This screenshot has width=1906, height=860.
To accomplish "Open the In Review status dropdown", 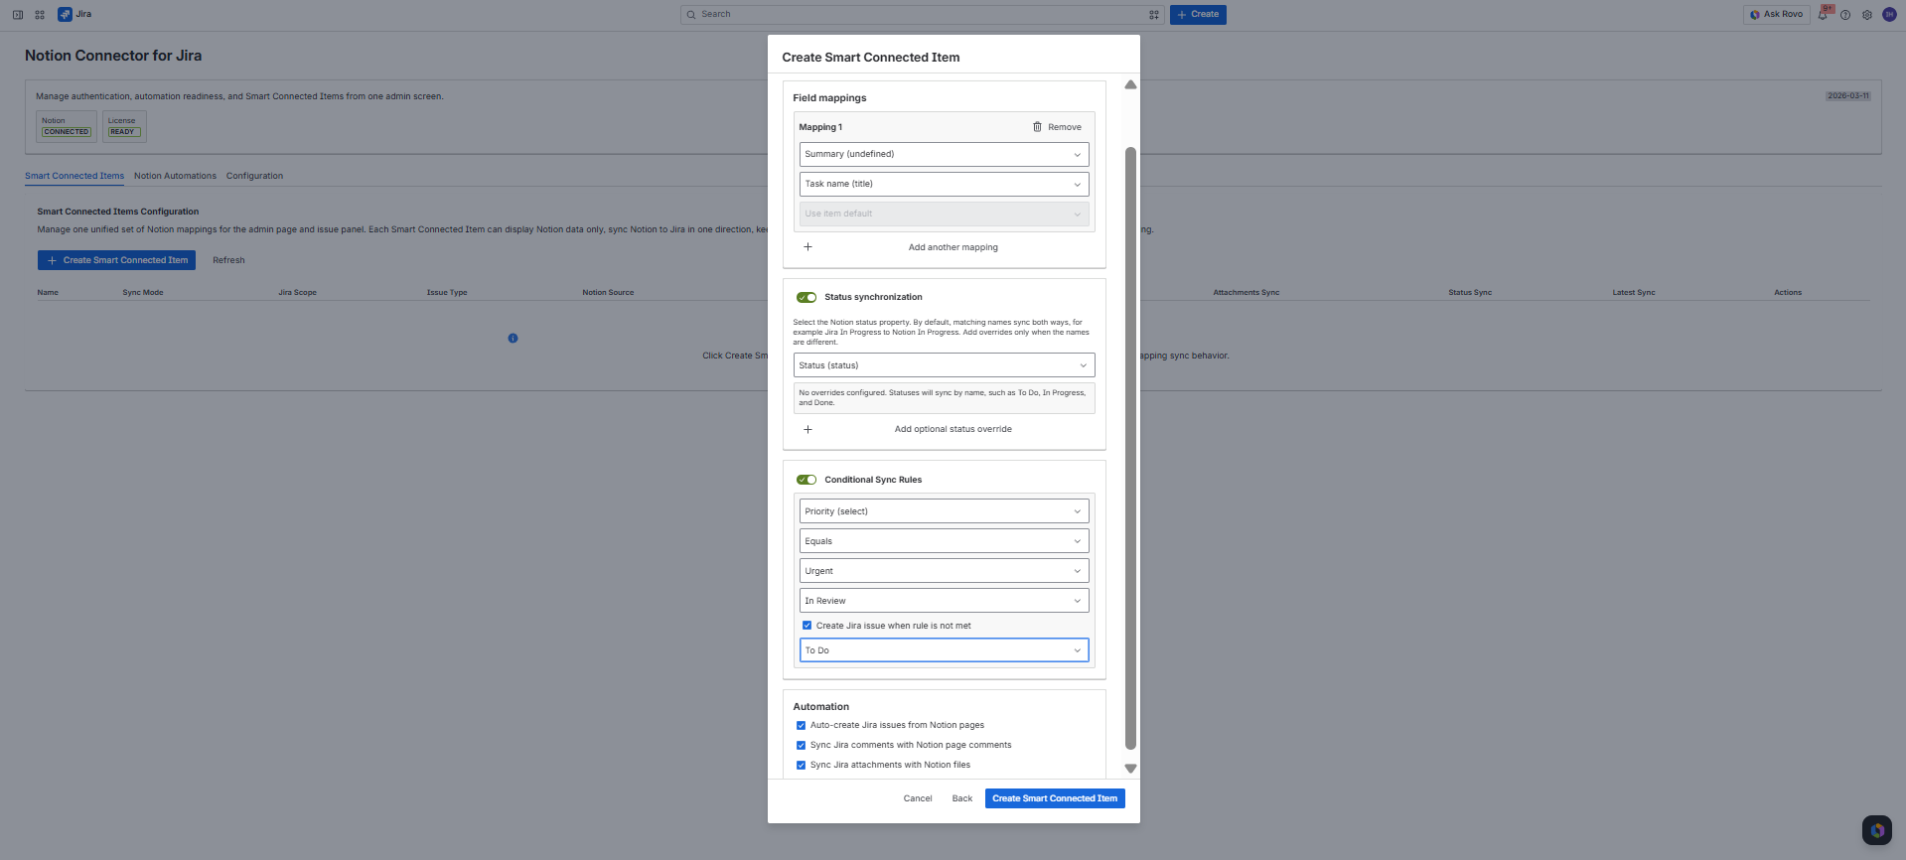I will [x=944, y=601].
